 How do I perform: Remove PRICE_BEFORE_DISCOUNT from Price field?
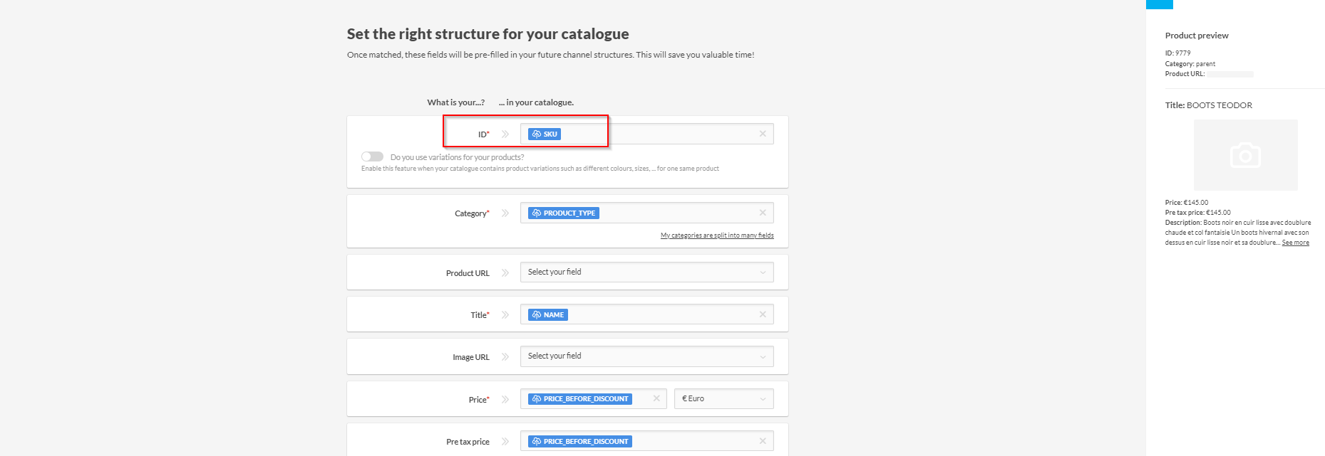click(656, 398)
